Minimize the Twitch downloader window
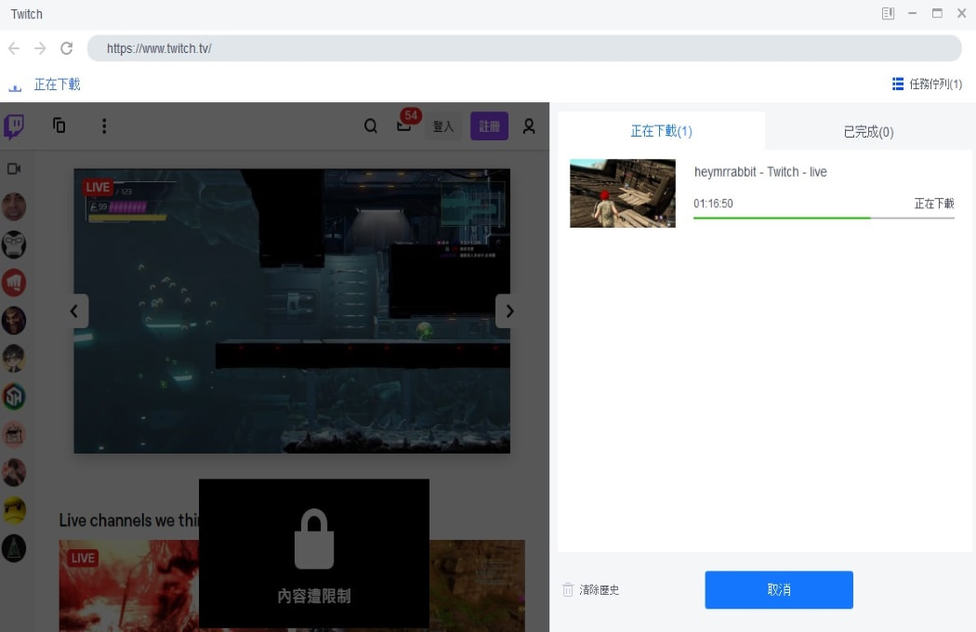The height and width of the screenshot is (632, 976). click(913, 14)
